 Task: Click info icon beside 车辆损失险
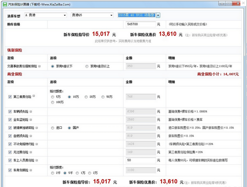pos(31,112)
